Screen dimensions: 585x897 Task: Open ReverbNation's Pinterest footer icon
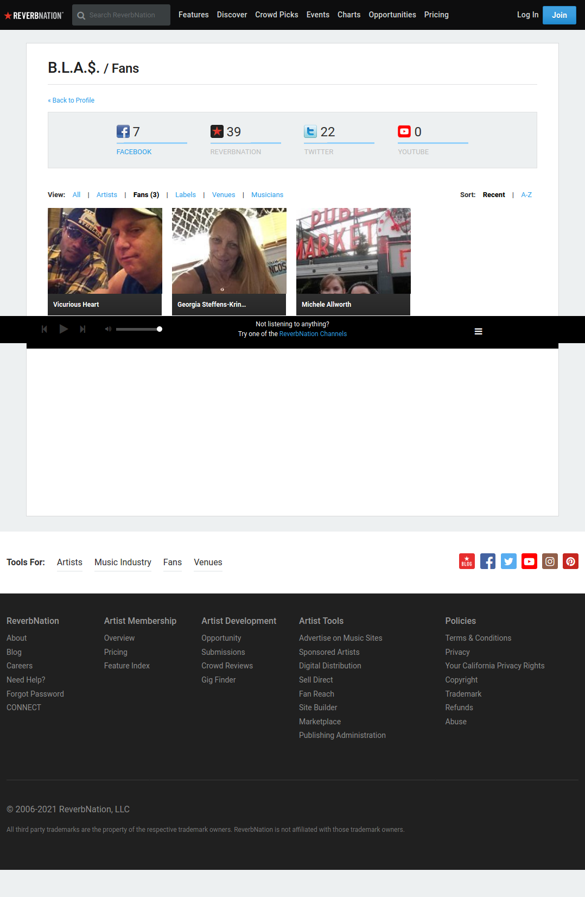[570, 561]
